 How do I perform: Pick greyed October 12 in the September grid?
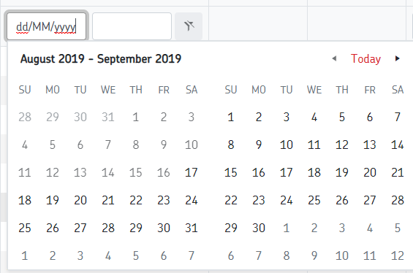coord(398,255)
